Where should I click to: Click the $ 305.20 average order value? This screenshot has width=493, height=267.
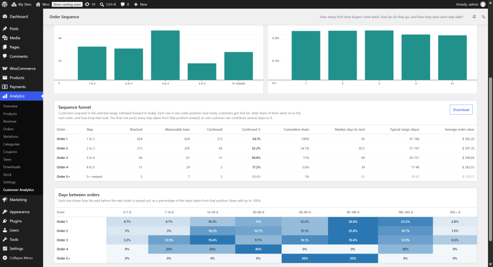[468, 139]
